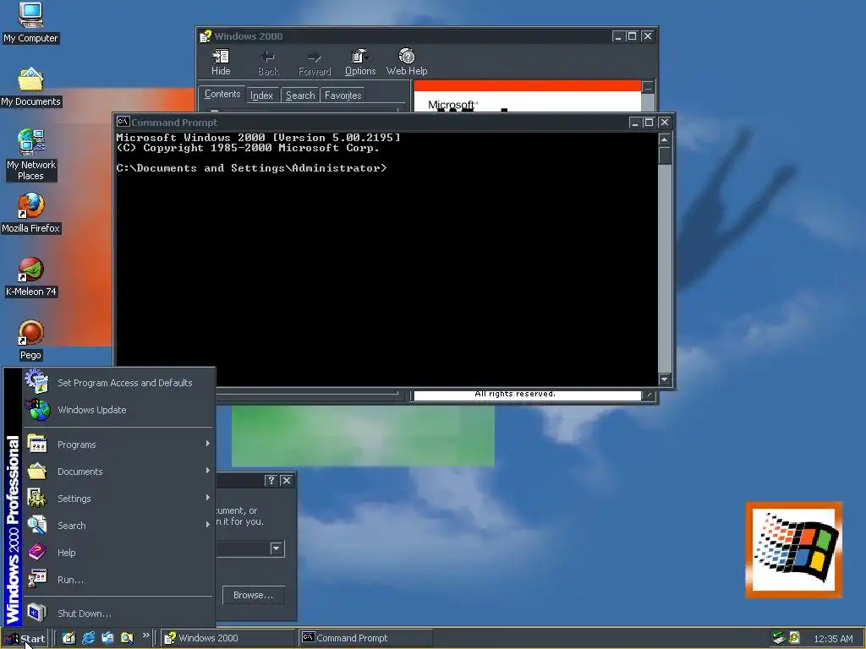The image size is (866, 649).
Task: Expand the Programs submenu
Action: click(118, 444)
